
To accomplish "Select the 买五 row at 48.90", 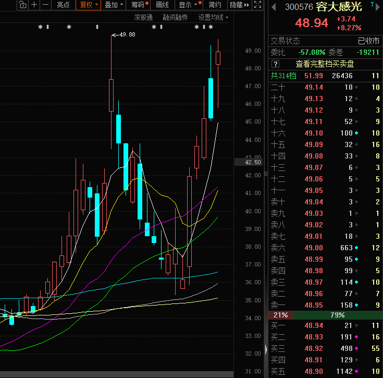I will click(325, 371).
